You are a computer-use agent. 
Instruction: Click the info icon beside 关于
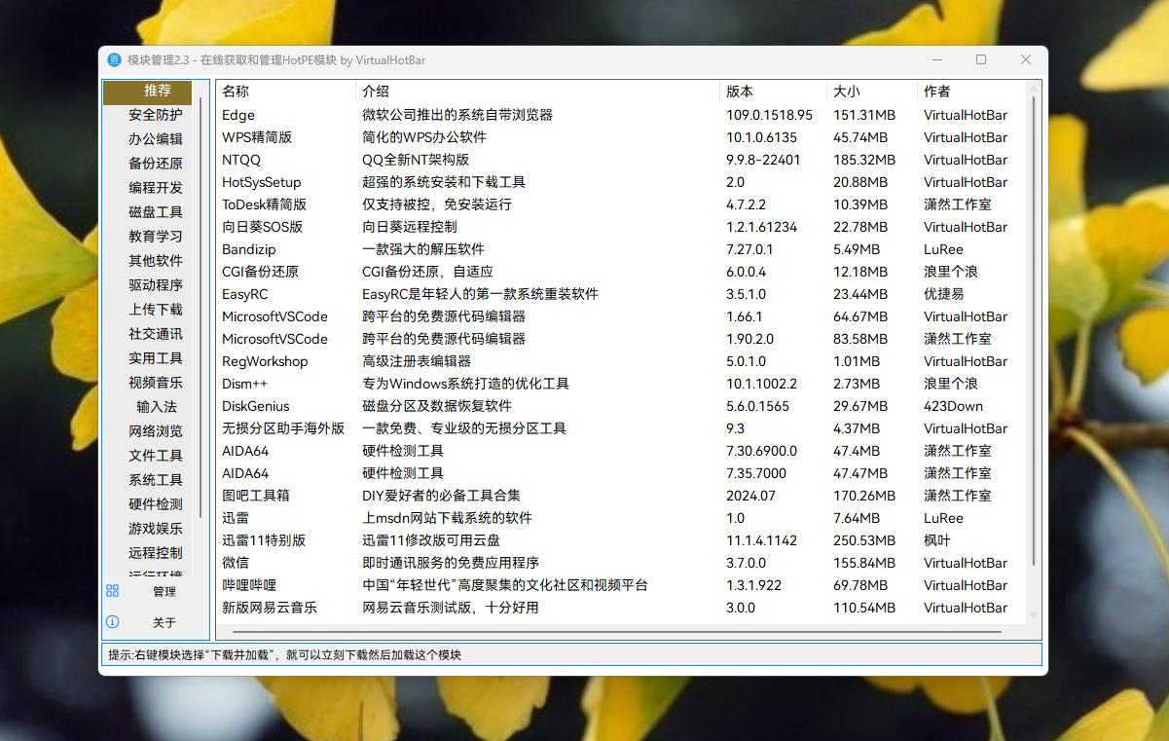pos(113,621)
